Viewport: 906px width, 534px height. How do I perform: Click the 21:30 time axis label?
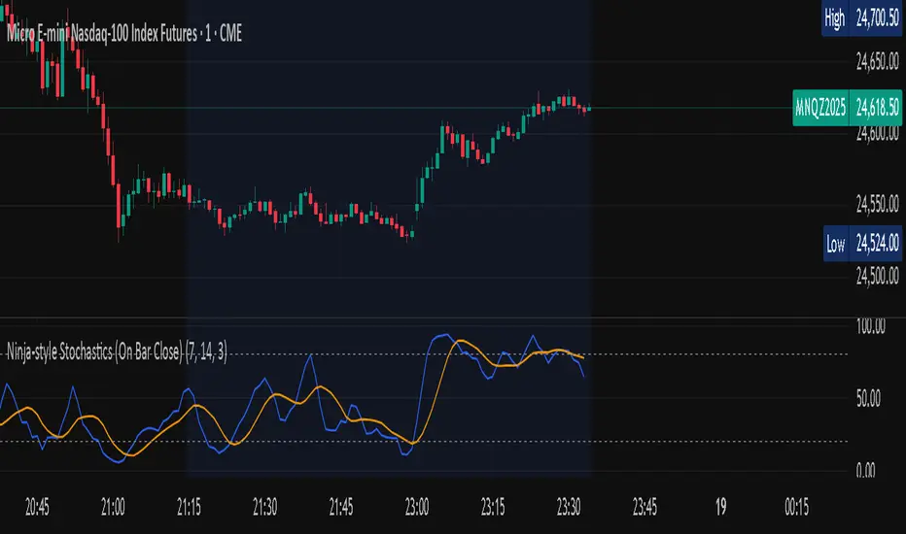click(x=265, y=506)
